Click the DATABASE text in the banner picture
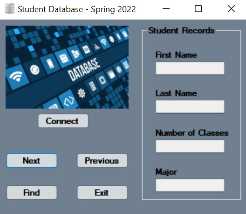Viewport: 246px width, 214px height. tap(84, 70)
